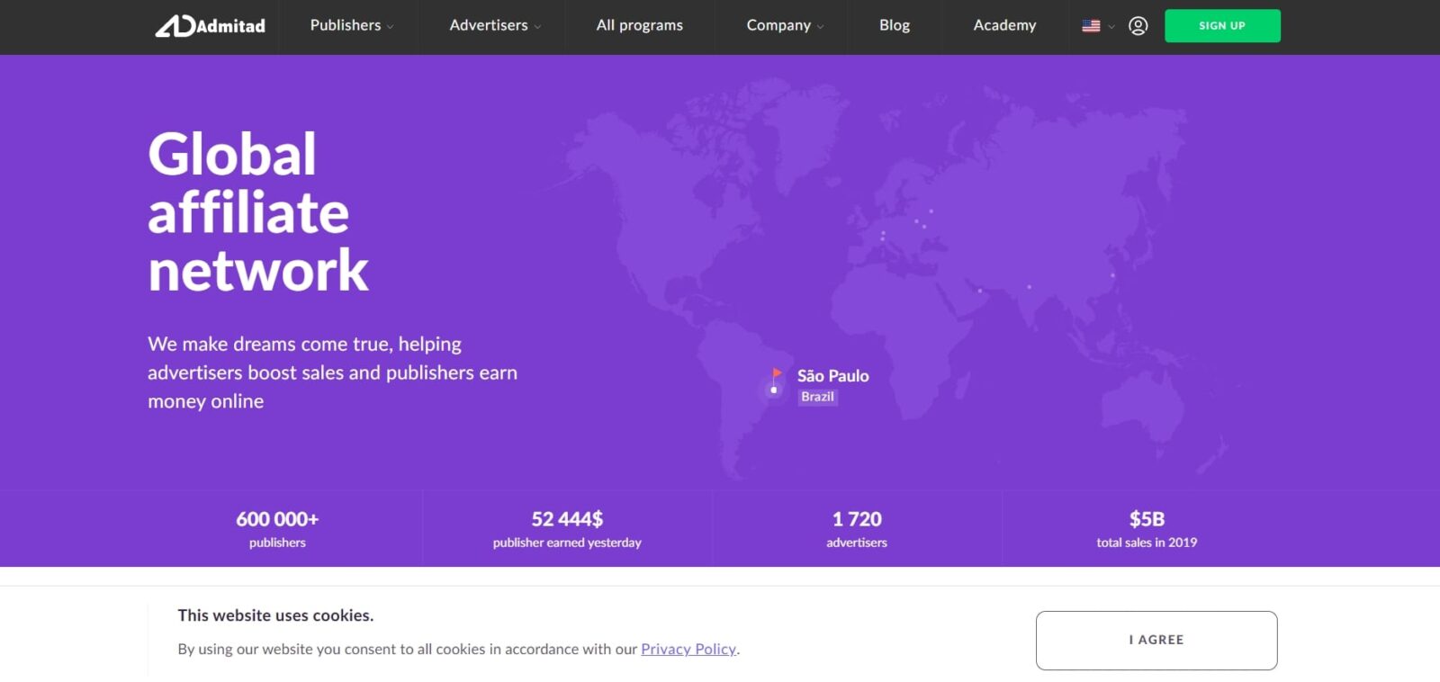Expand the Publishers menu chevron
The image size is (1440, 682).
[x=390, y=27]
